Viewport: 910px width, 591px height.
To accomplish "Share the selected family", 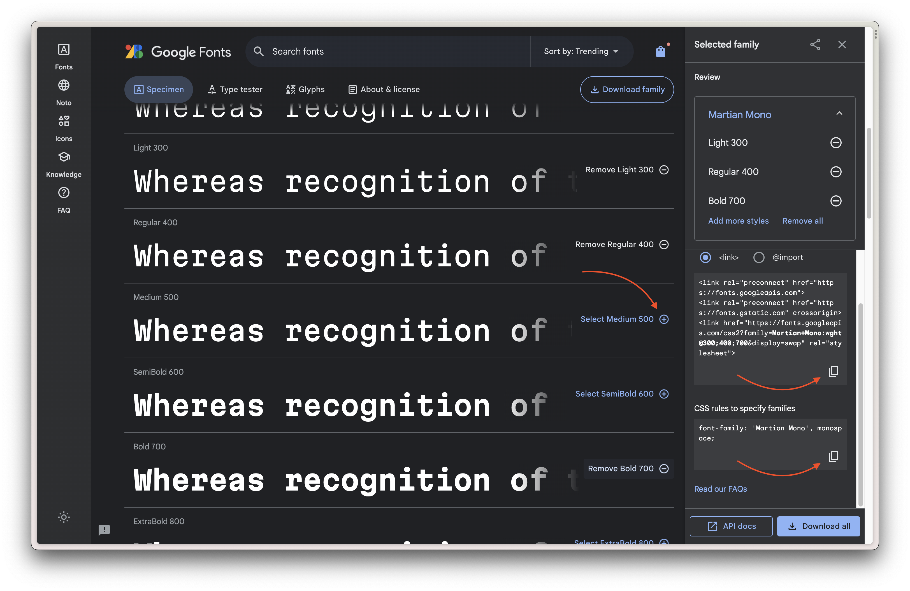I will click(815, 44).
